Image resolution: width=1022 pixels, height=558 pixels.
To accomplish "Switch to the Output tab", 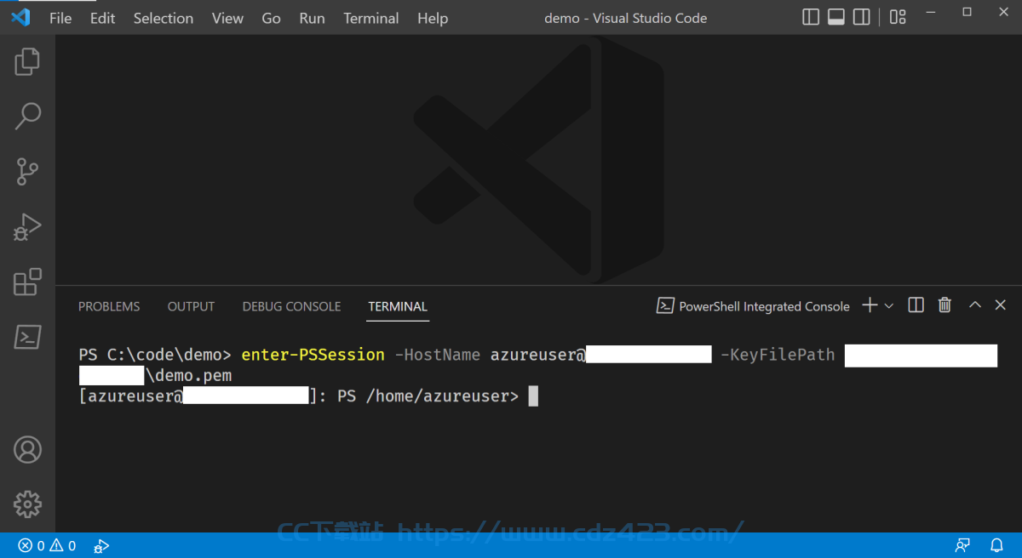I will 191,306.
